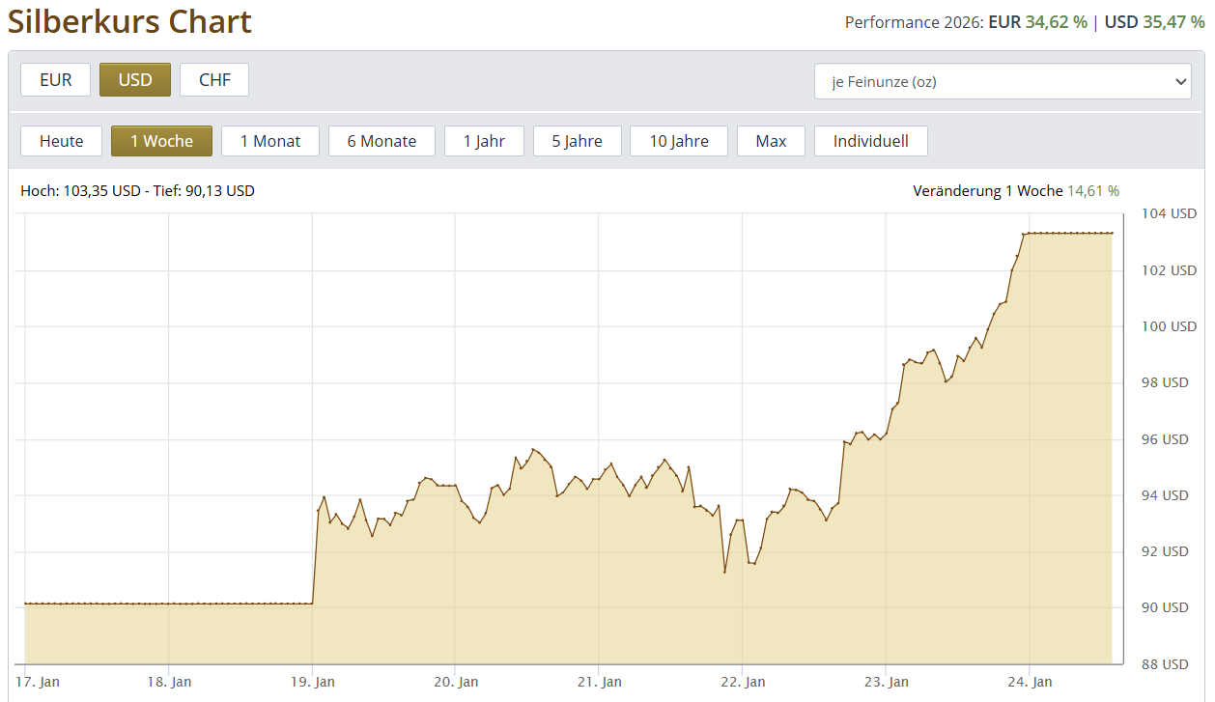Viewport: 1215px width, 702px height.
Task: Switch chart to 1 Monat
Action: pyautogui.click(x=270, y=141)
